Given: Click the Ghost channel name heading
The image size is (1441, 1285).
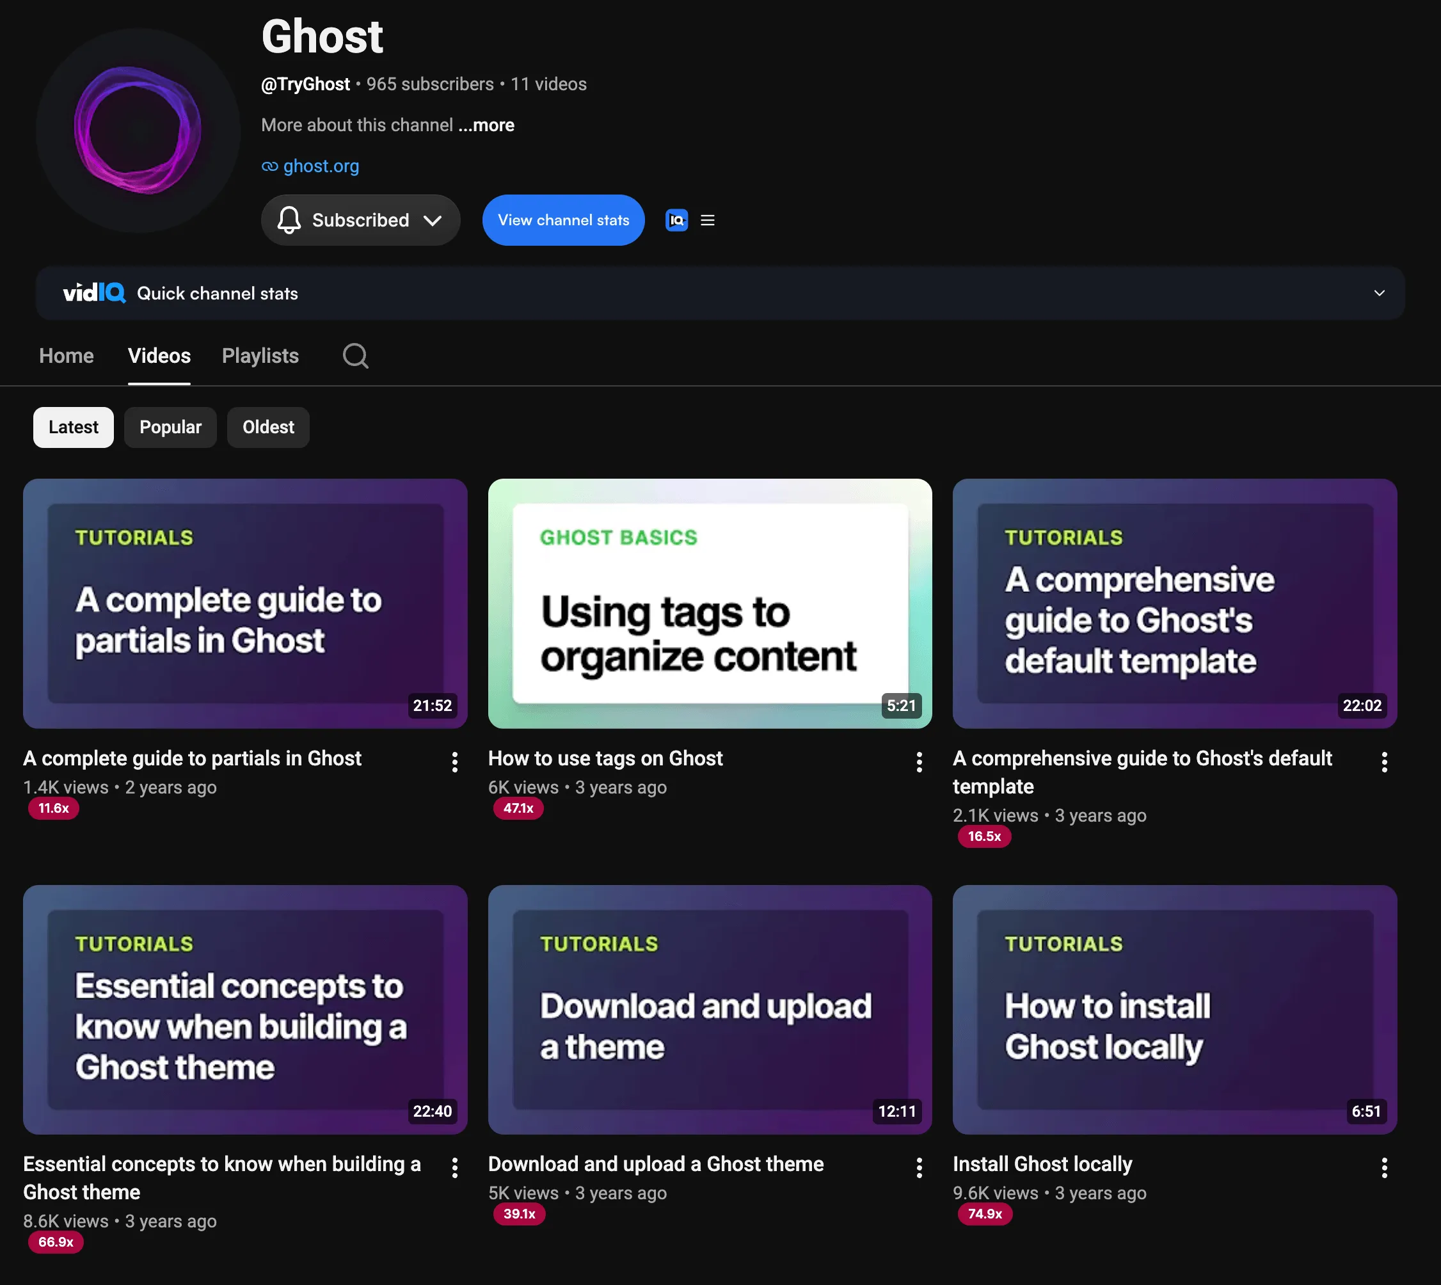Looking at the screenshot, I should point(322,36).
